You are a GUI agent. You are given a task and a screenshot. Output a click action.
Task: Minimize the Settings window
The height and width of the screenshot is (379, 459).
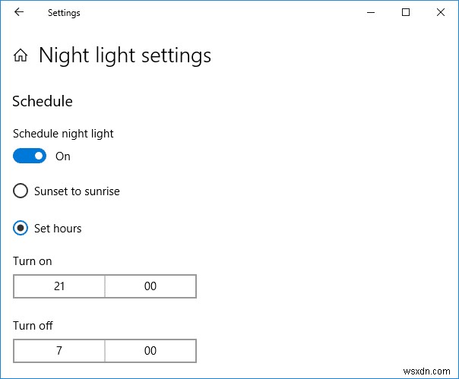[372, 12]
